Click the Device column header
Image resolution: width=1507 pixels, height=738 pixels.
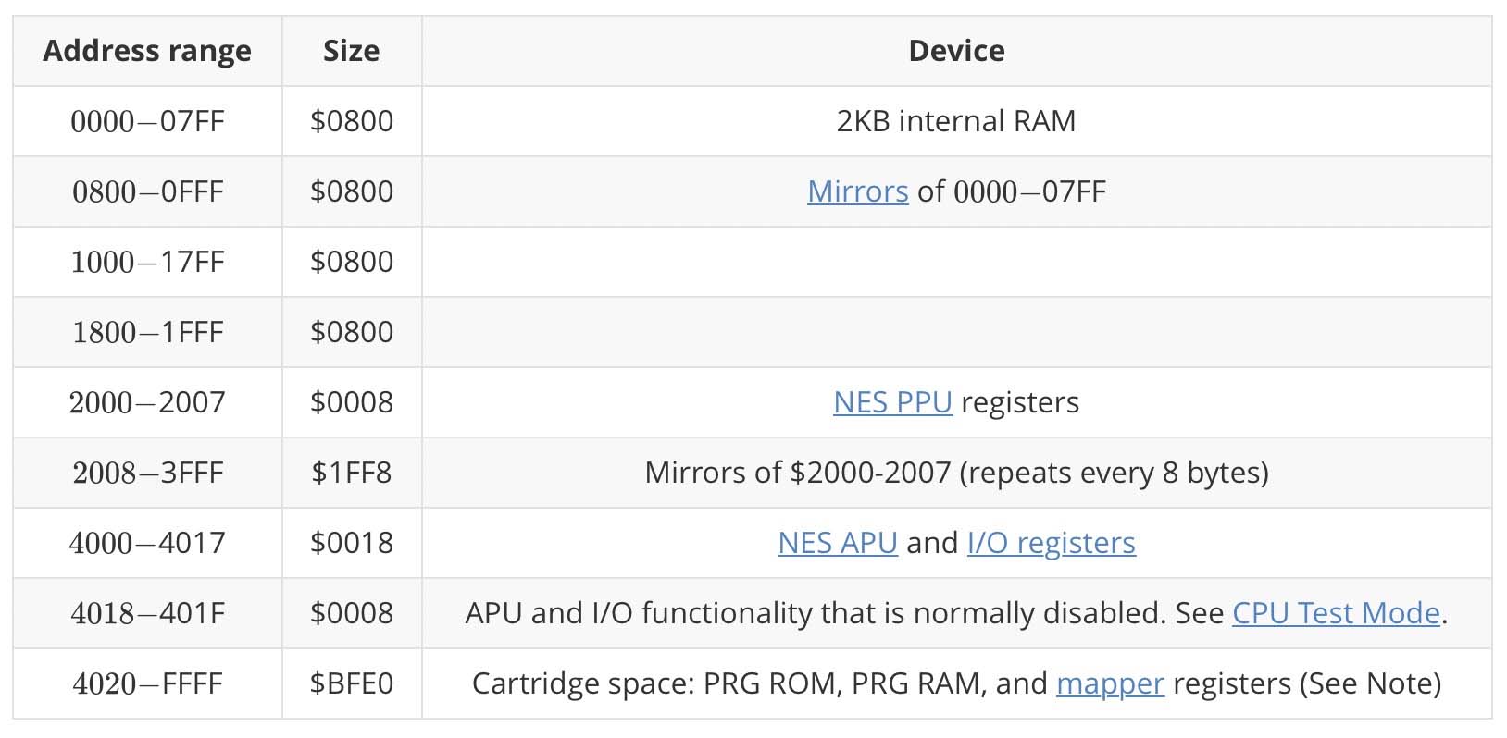(956, 51)
